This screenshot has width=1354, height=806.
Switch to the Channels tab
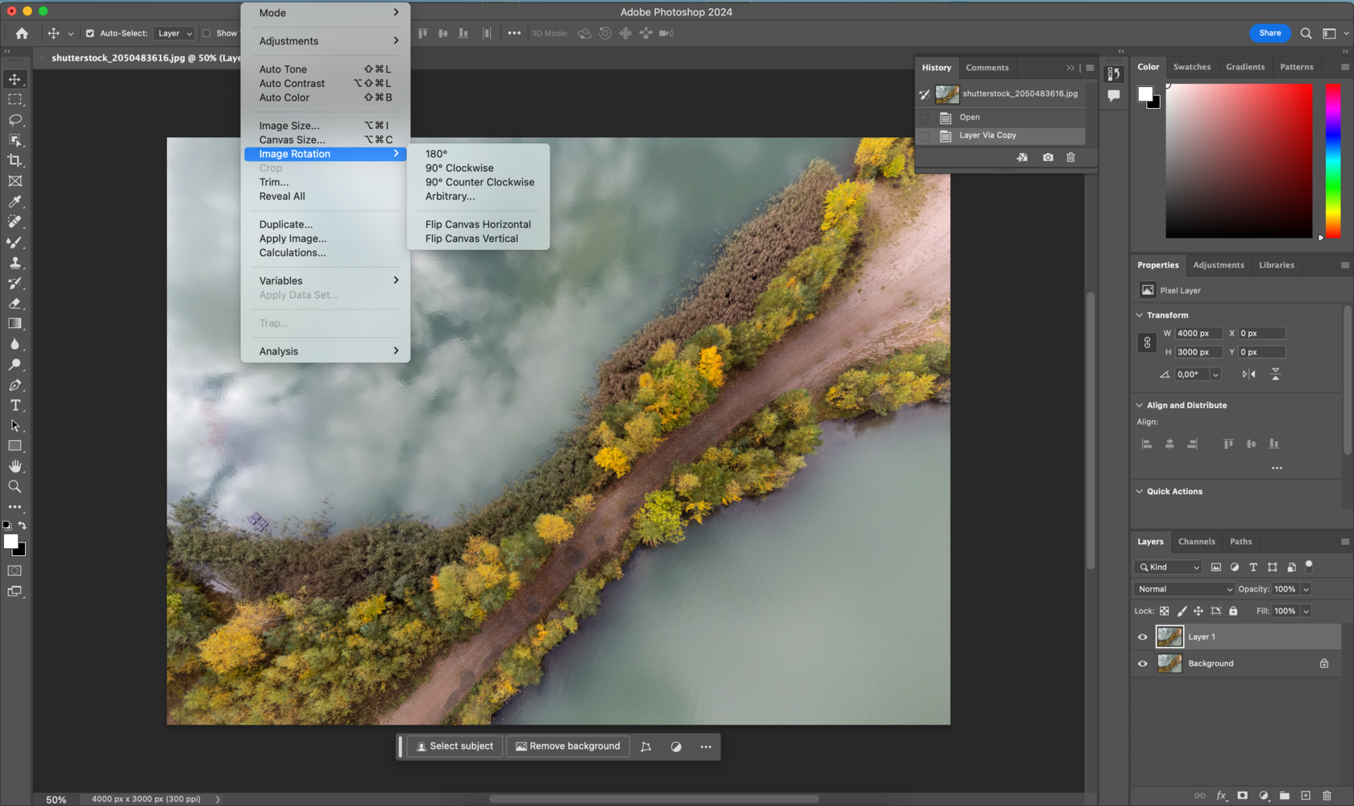(x=1196, y=542)
